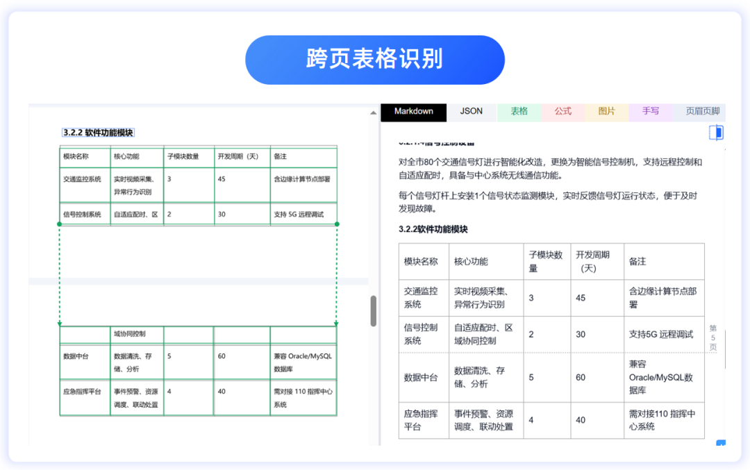Click the lower-left green dashed arrow tip
Image resolution: width=750 pixels, height=470 pixels.
click(x=60, y=324)
